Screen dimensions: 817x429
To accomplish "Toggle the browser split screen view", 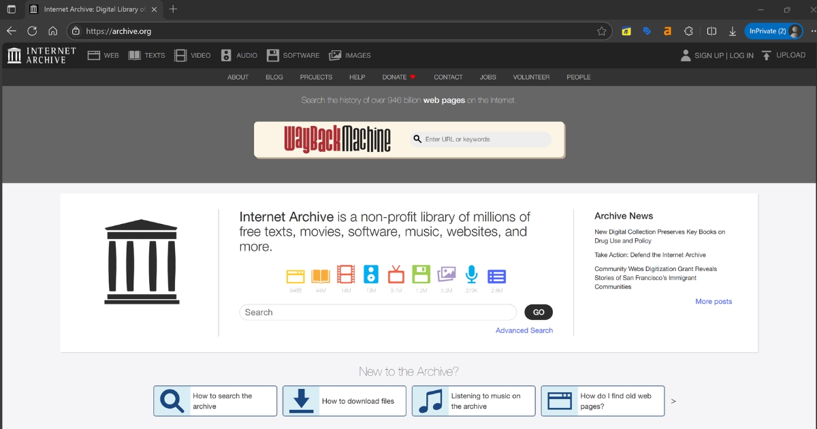I will coord(711,31).
